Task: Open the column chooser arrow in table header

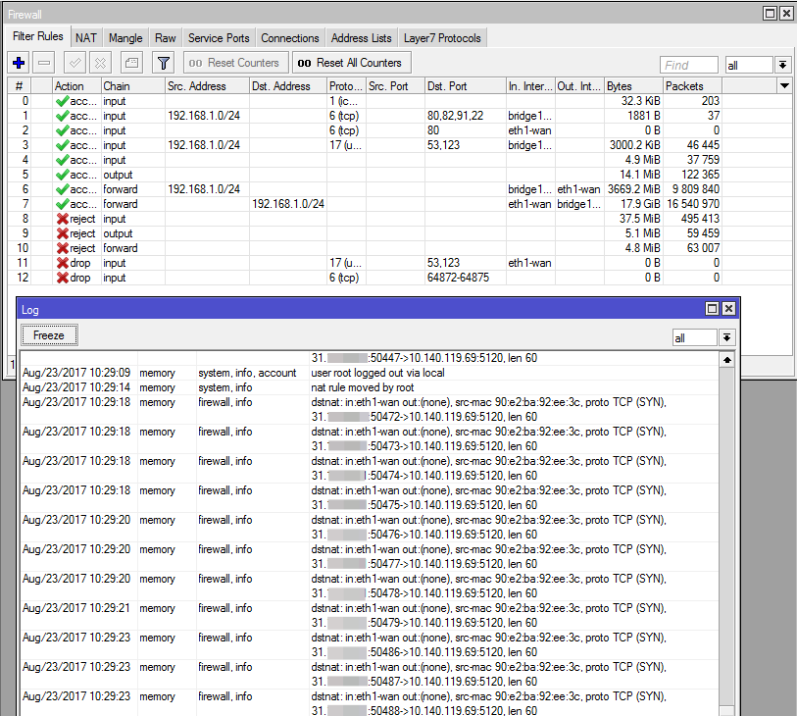Action: 784,86
